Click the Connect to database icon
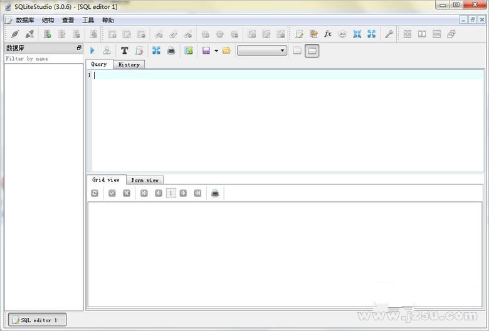This screenshot has height=331, width=489. (15, 34)
